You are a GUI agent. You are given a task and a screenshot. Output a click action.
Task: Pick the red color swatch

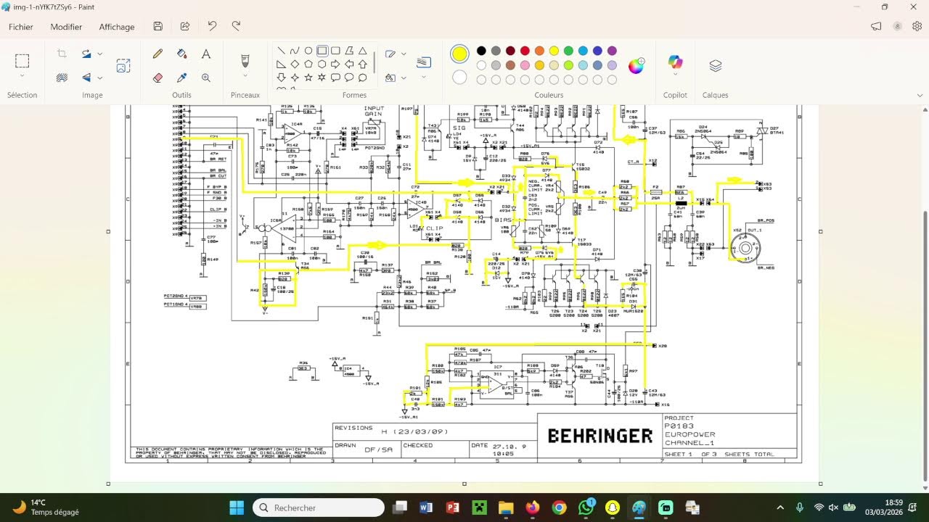[x=525, y=51]
